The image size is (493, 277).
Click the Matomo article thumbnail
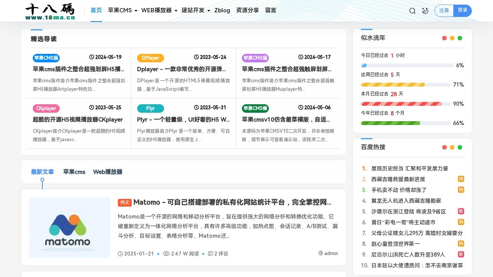pyautogui.click(x=70, y=228)
